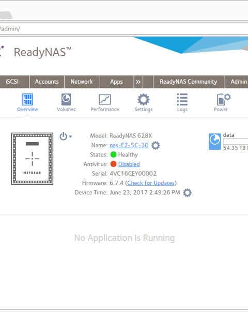This screenshot has width=248, height=312.
Task: Click gear icon next to Device Time
Action: [x=188, y=193]
